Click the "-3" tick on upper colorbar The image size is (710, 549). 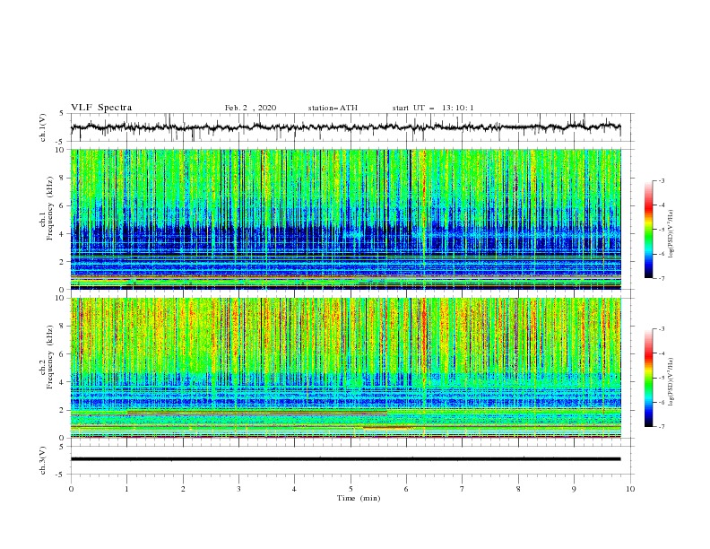pyautogui.click(x=662, y=180)
